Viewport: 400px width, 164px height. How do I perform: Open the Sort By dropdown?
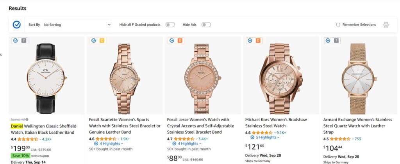click(77, 25)
